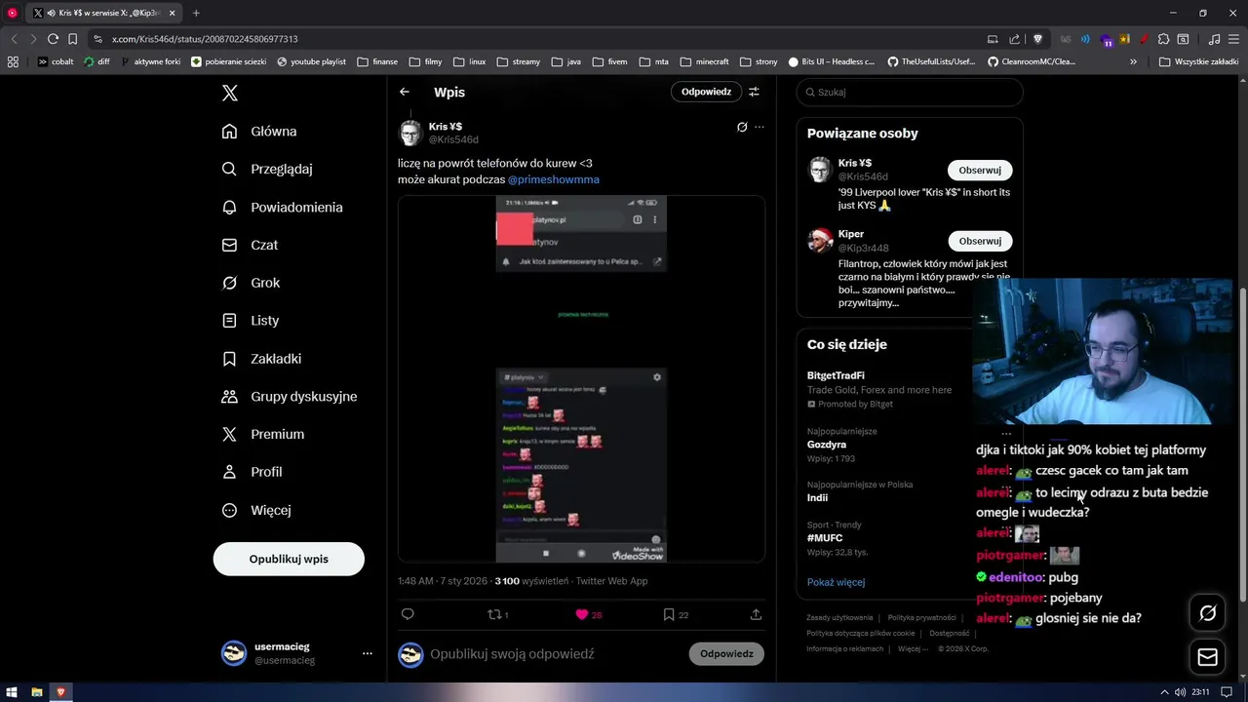The width and height of the screenshot is (1248, 702).
Task: Click the X logo in the sidebar
Action: tap(230, 93)
